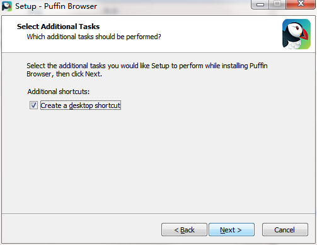Click the footer area left of Back
Screen dimensions: 317x245
80,229
